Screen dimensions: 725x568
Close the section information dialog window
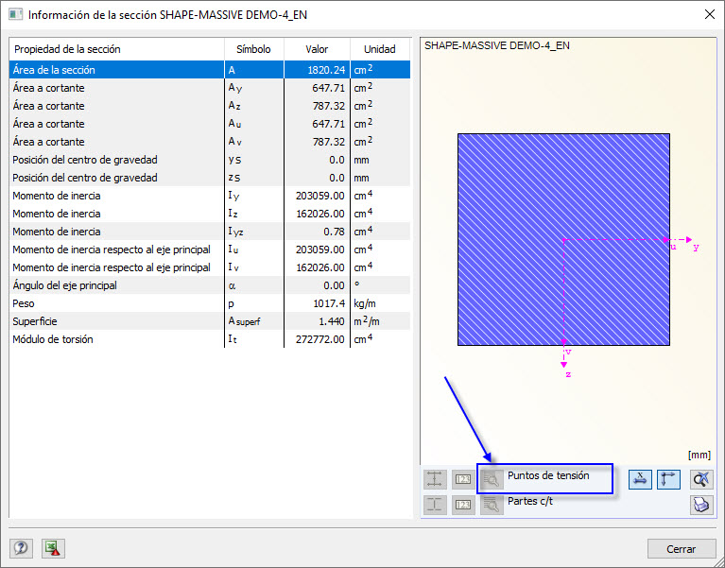pyautogui.click(x=710, y=15)
